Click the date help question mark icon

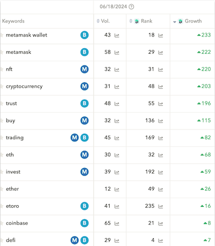132,7
